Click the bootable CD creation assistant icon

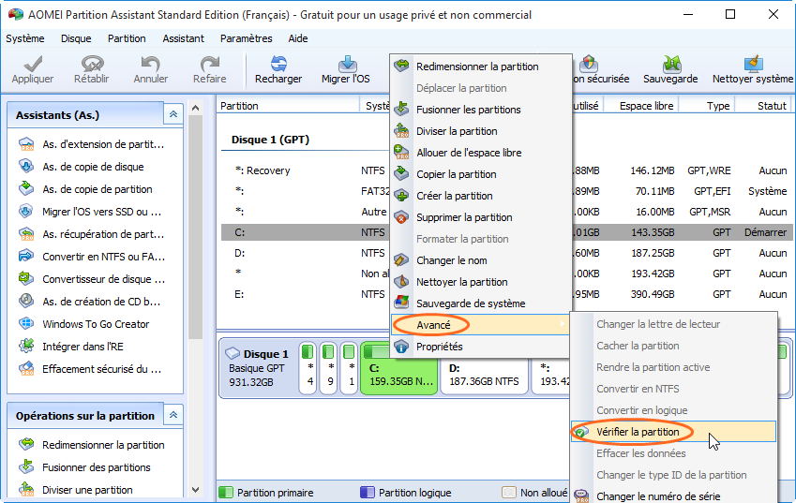coord(26,302)
